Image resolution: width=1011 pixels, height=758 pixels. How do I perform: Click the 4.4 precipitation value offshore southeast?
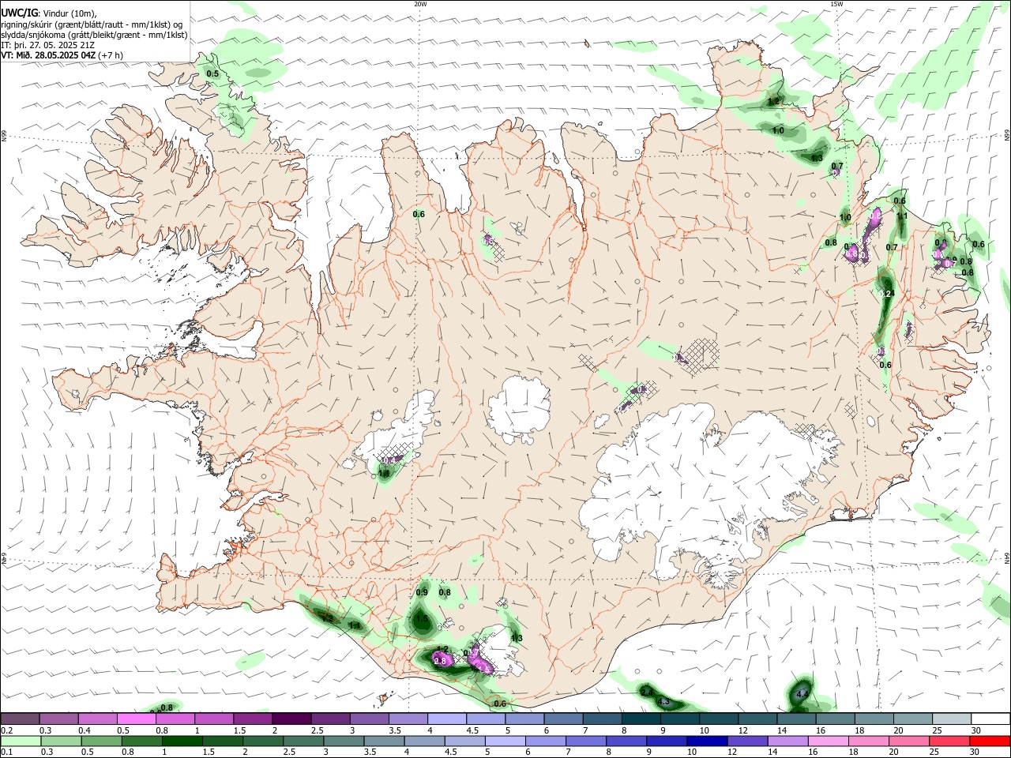[x=802, y=694]
